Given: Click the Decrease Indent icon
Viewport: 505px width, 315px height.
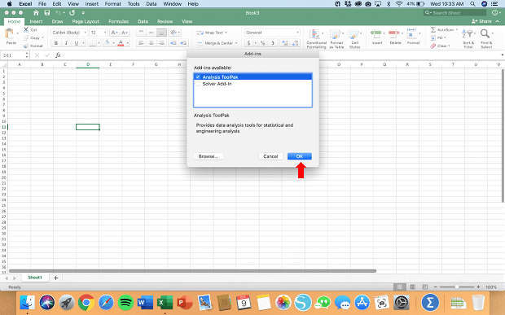Looking at the screenshot, I should click(x=173, y=43).
